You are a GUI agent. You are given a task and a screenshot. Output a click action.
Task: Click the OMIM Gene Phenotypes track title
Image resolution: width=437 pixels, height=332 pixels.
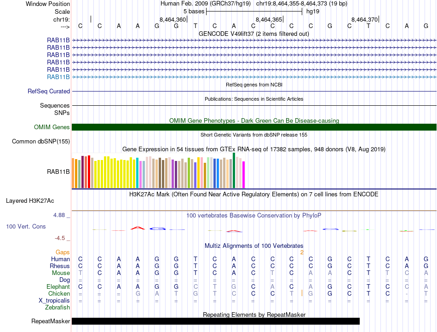tap(254, 120)
